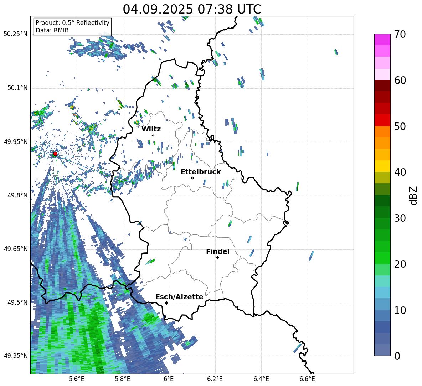Click the 49.35°N latitude label
Viewport: 422px width, 386px height.
click(x=16, y=356)
